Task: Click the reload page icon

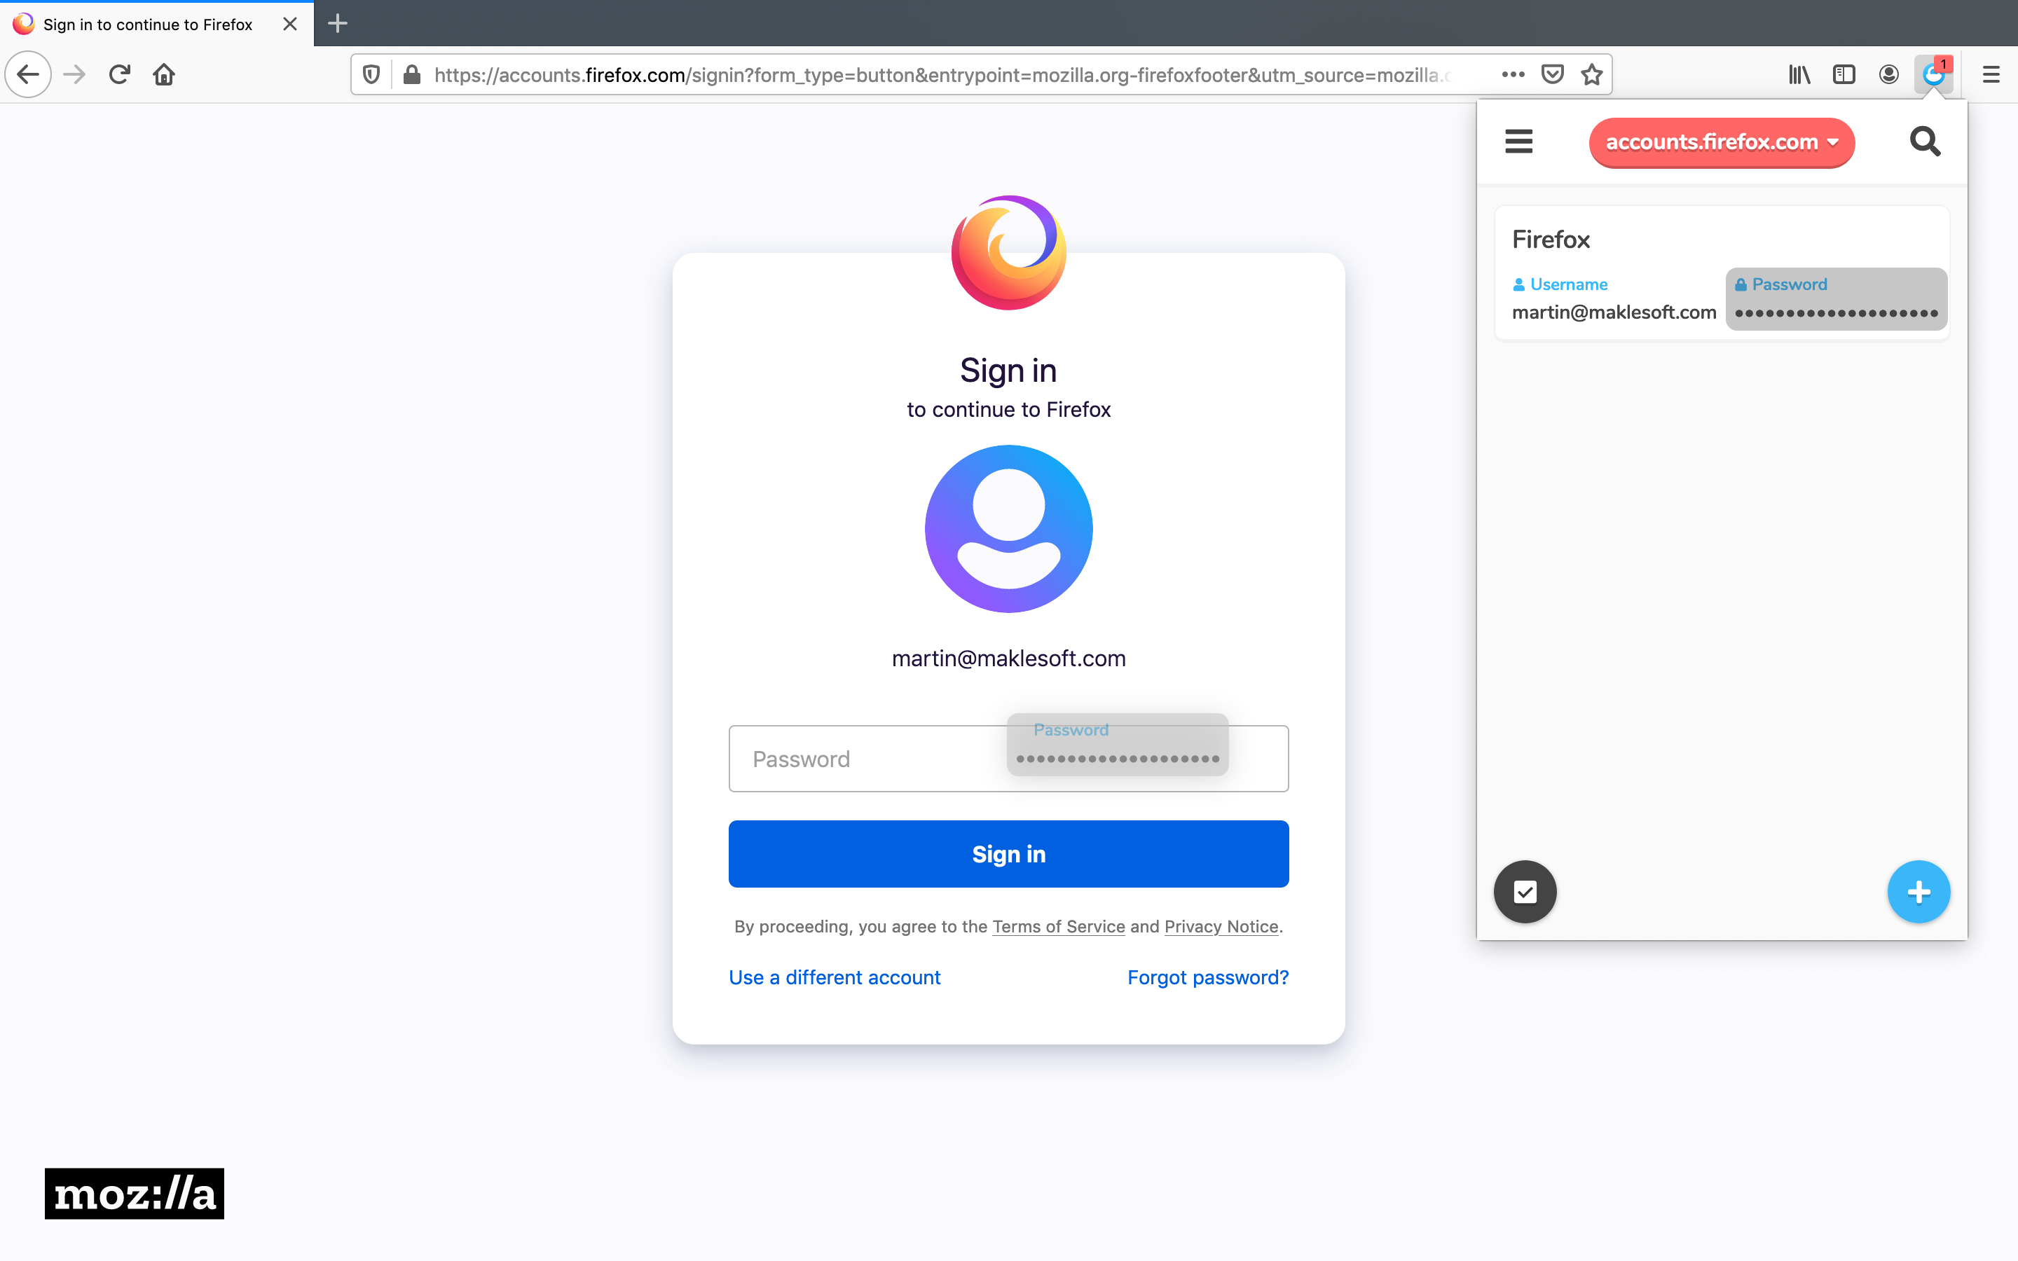Action: click(119, 75)
